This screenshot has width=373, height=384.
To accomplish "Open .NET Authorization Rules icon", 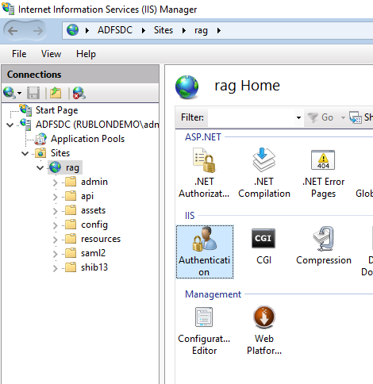I will (204, 173).
